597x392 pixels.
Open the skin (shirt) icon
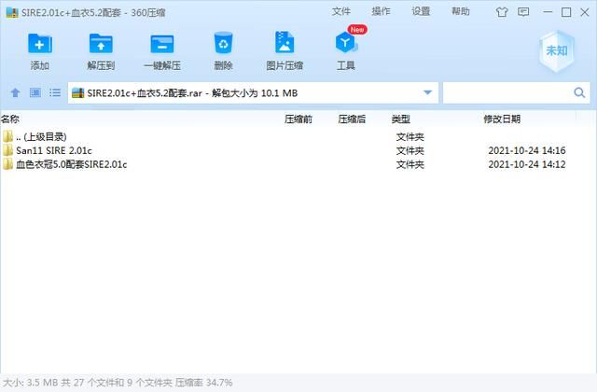coord(502,12)
